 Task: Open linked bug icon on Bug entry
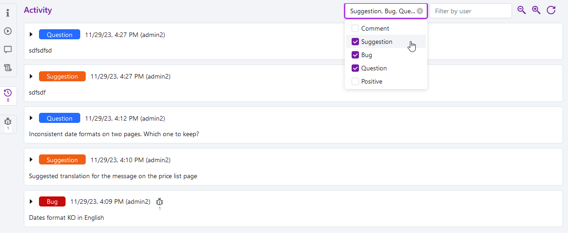[160, 201]
